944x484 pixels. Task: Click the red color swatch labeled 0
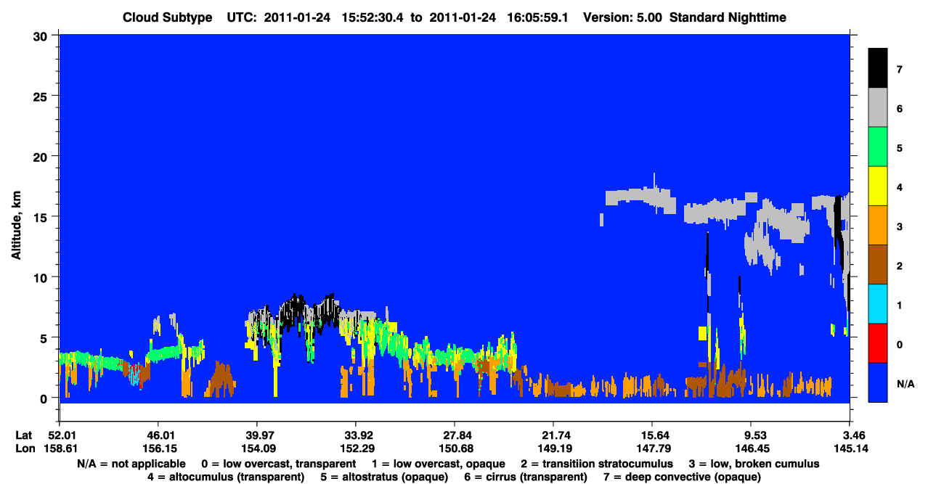tap(878, 343)
